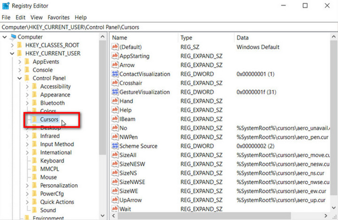This screenshot has width=338, height=220.
Task: Select the Cursors key in tree
Action: (49, 119)
